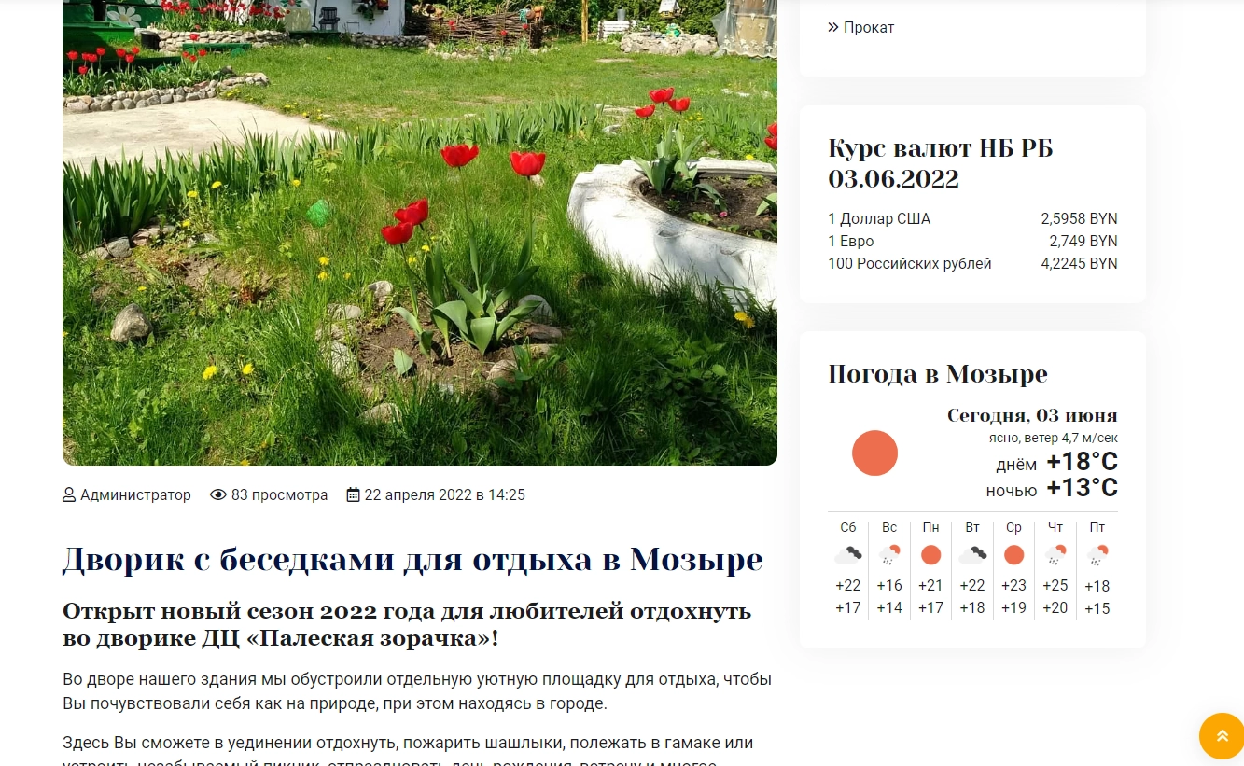
Task: Click the garden photo with red tulips
Action: point(419,233)
